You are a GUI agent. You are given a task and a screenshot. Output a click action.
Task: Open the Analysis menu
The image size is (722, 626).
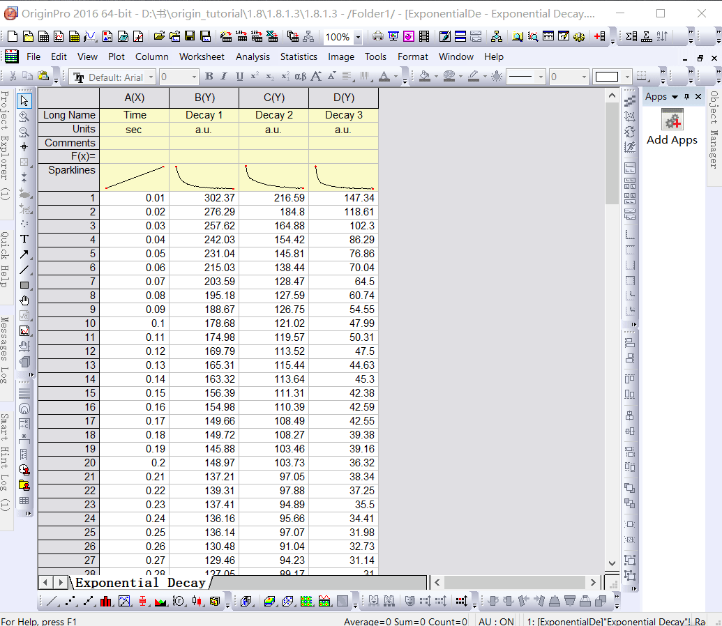pyautogui.click(x=253, y=56)
